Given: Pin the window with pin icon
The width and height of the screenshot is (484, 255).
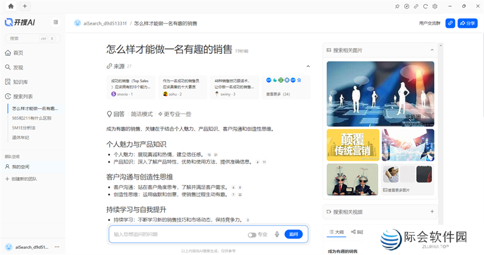Looking at the screenshot, I should (397, 6).
